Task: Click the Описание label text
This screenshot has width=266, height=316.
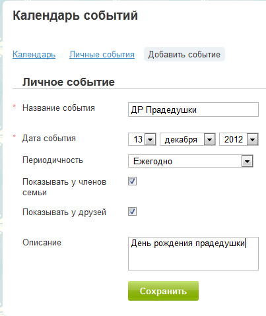Action: coord(42,243)
